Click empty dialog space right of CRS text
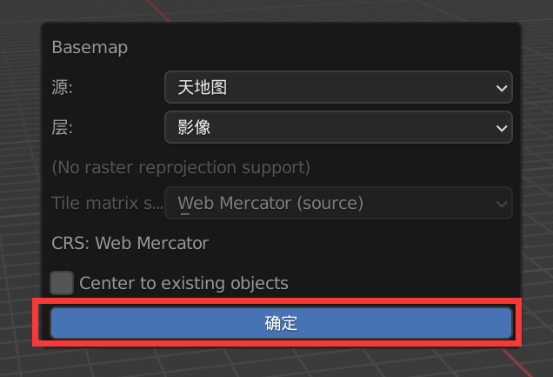 (x=360, y=243)
